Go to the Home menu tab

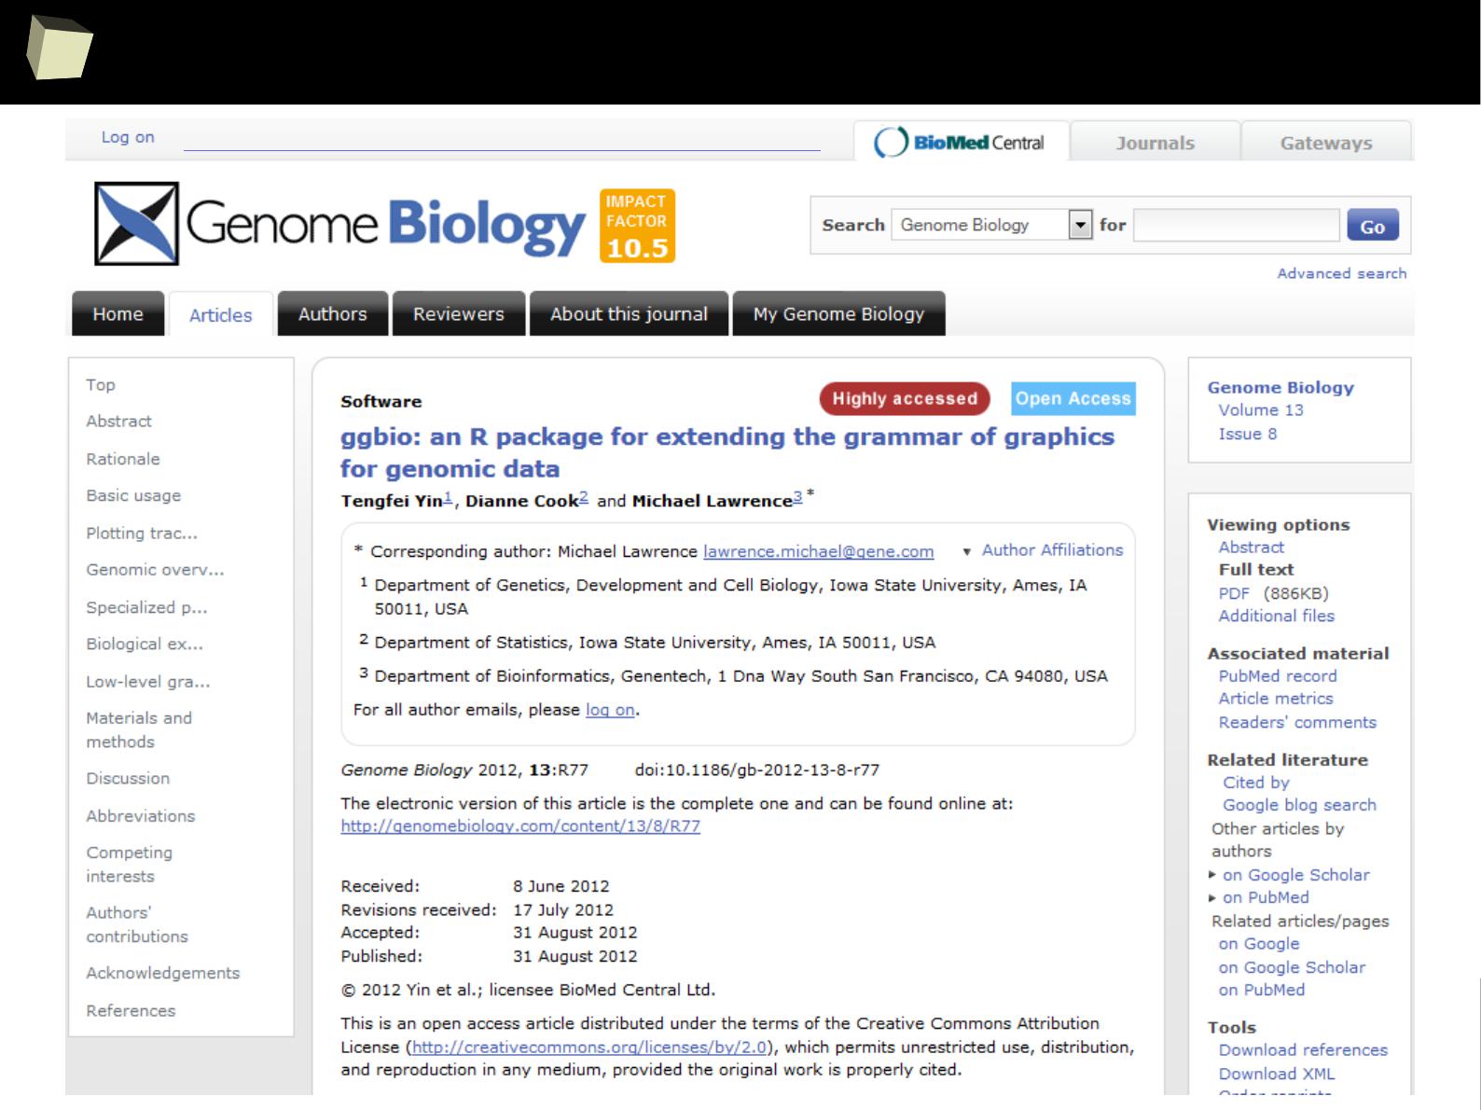point(118,313)
